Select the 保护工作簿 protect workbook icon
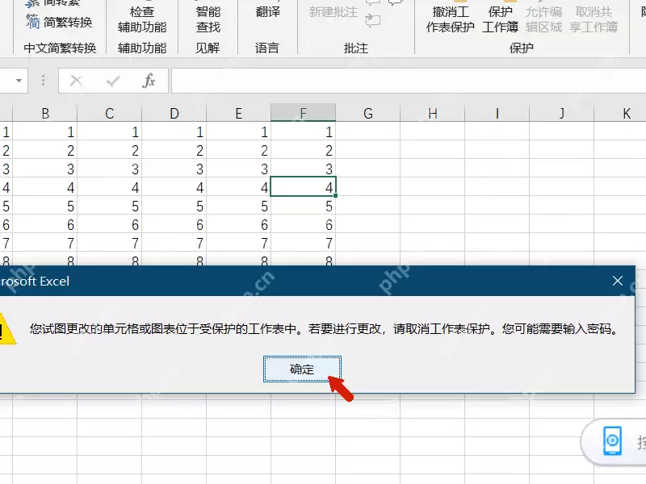 point(500,18)
